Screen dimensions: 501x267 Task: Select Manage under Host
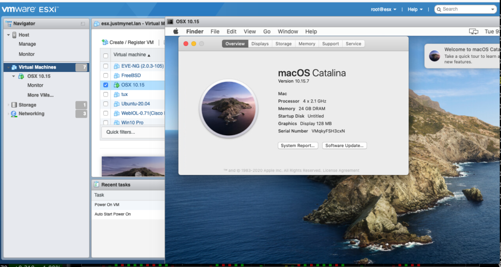click(27, 44)
